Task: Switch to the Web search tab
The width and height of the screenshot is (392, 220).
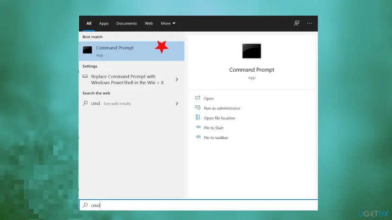Action: pos(149,24)
